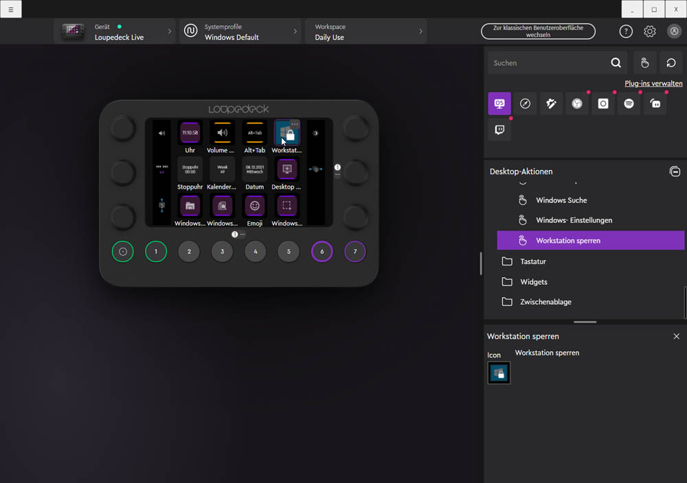Click the search magnifier icon
Image resolution: width=687 pixels, height=483 pixels.
point(616,63)
